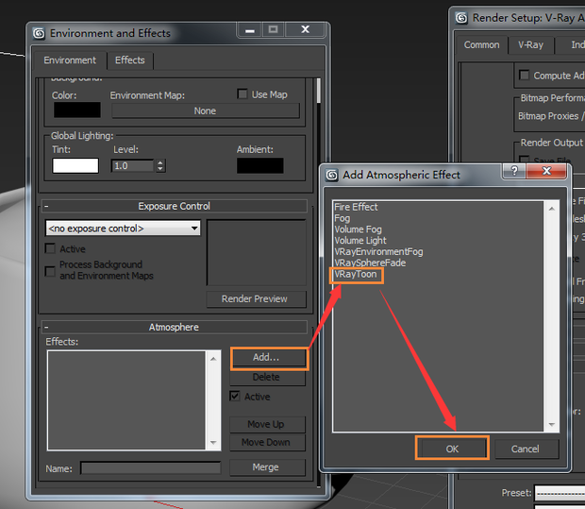Collapse the Atmosphere rollout
This screenshot has height=509, width=585.
coord(174,327)
